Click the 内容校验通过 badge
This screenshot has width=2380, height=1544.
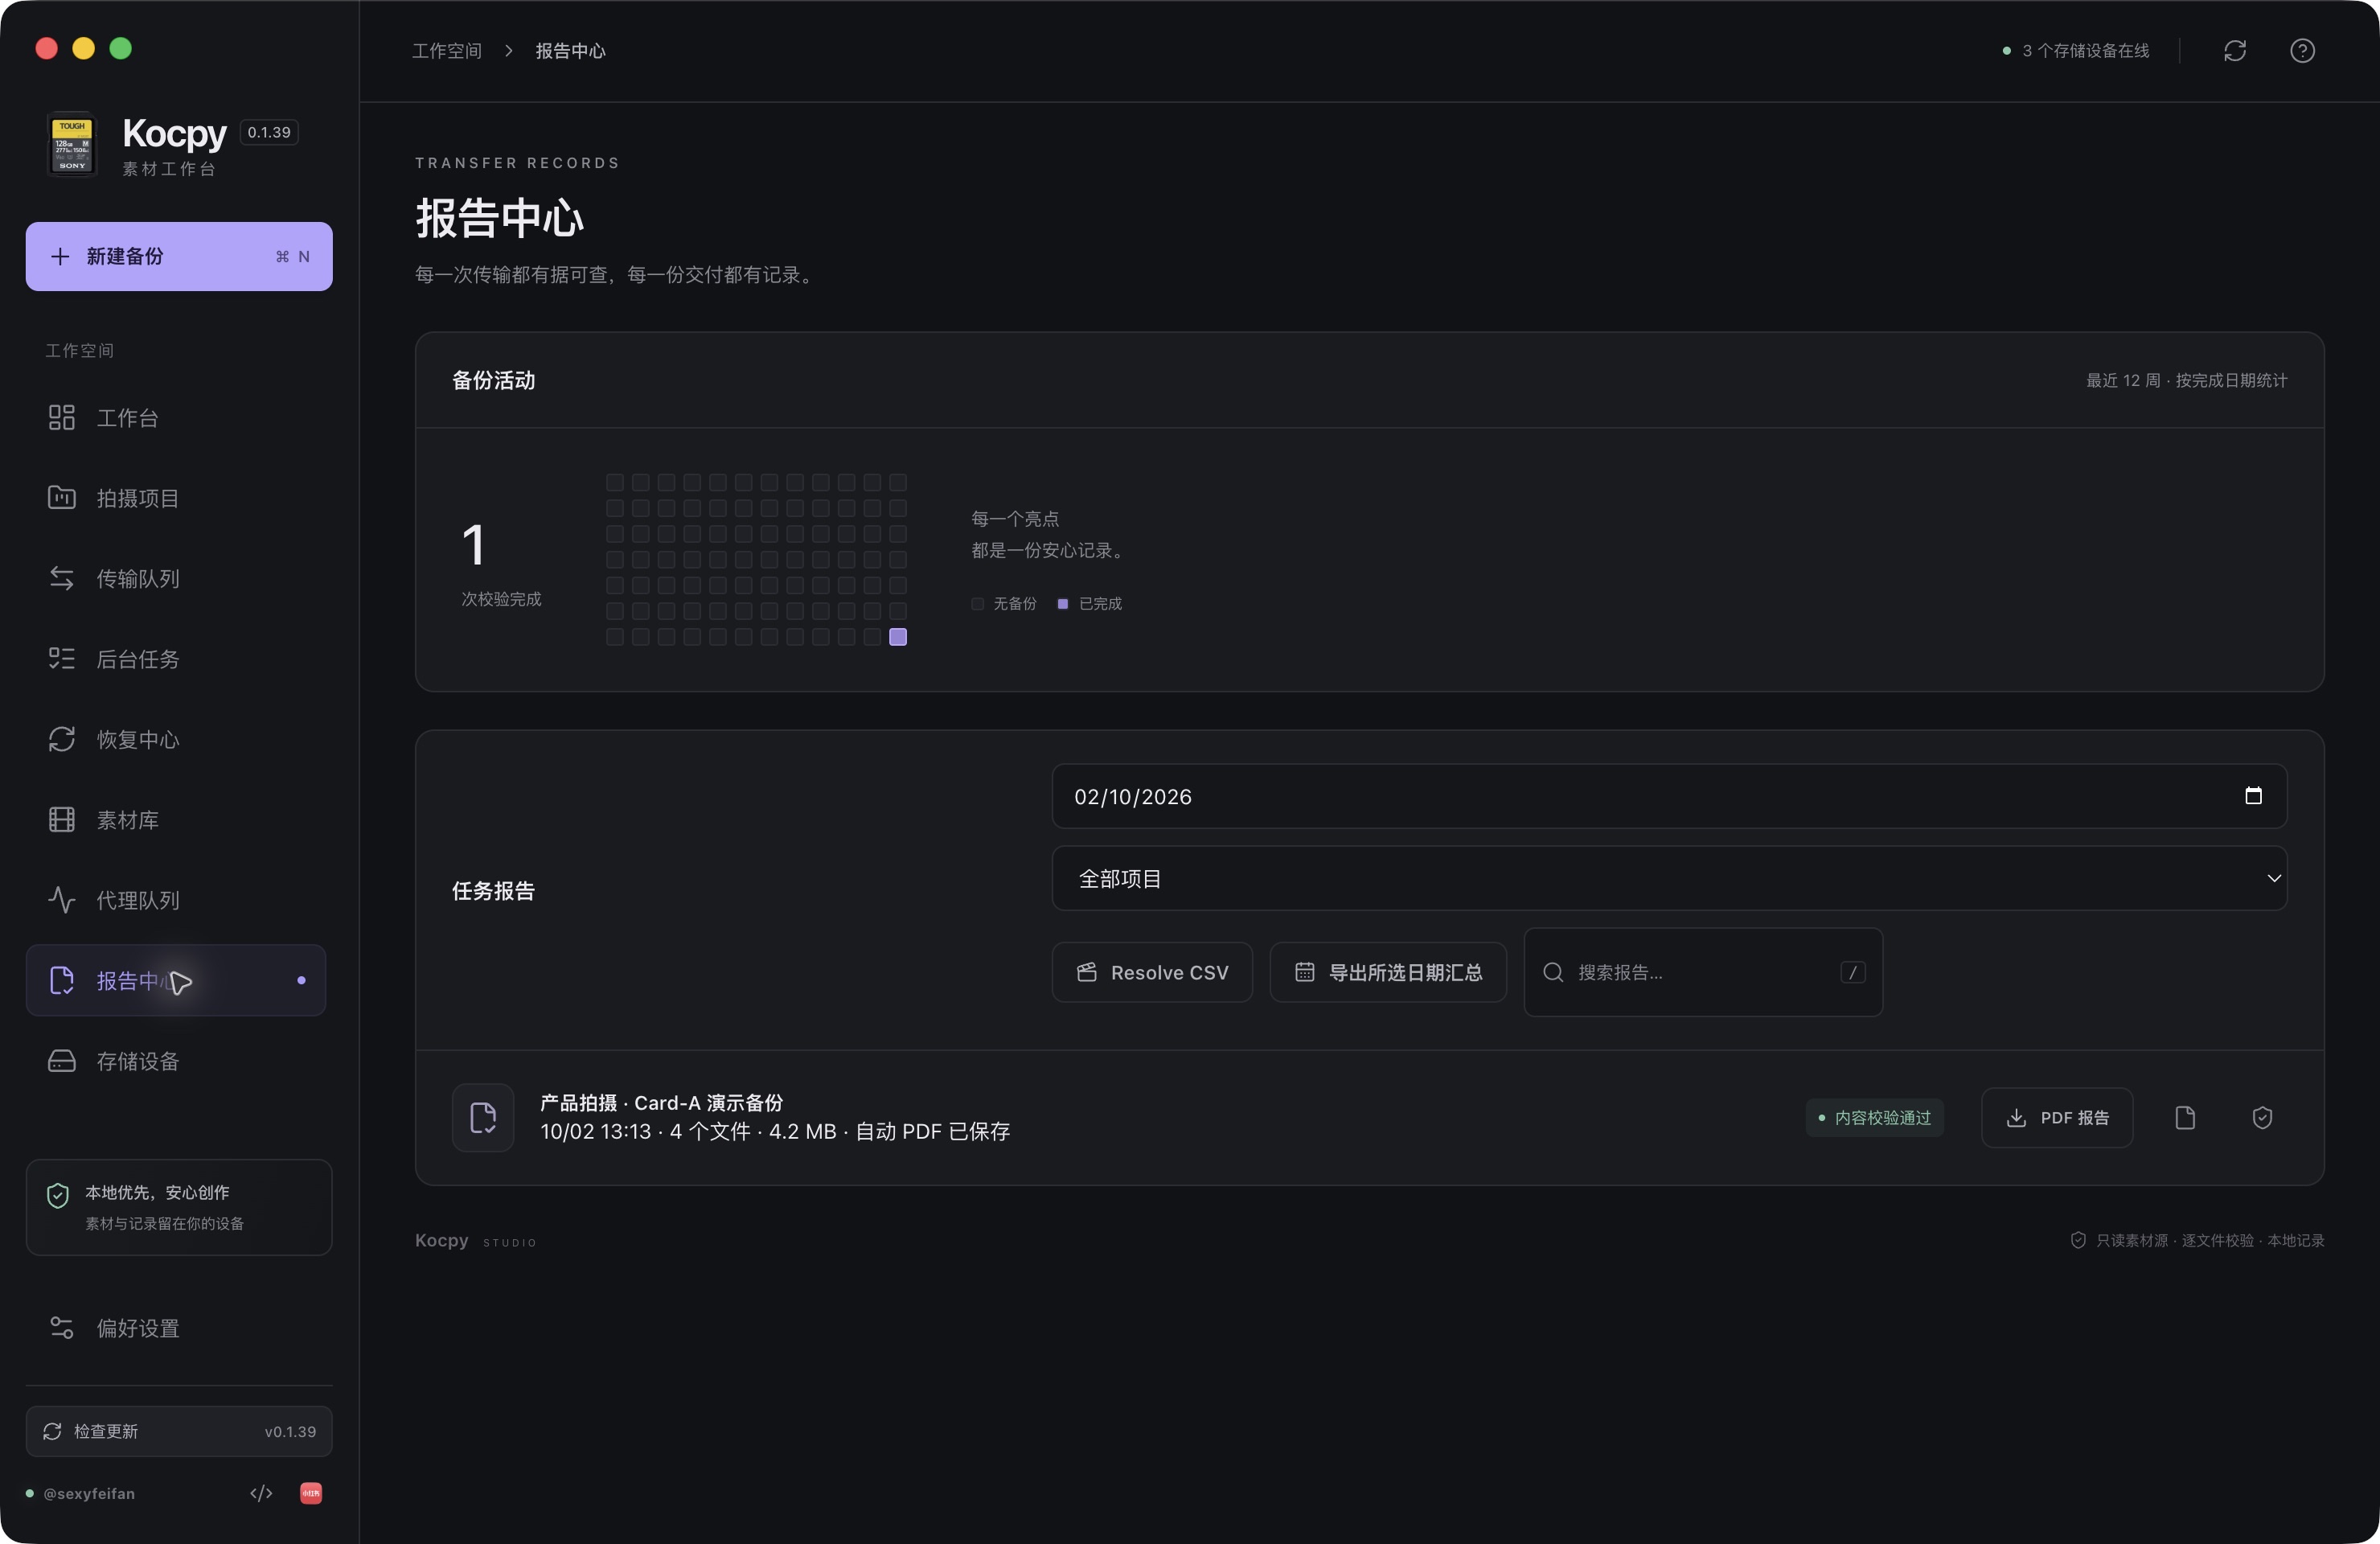pos(1874,1117)
